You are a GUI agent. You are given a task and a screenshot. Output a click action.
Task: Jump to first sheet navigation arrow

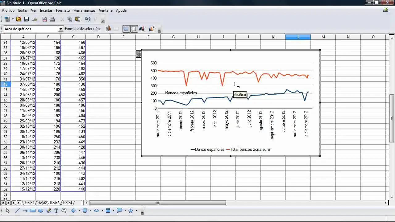[x=3, y=203]
